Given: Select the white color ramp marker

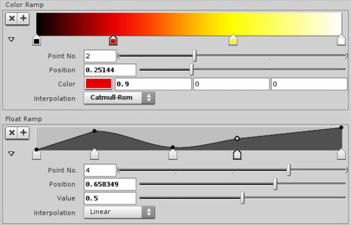Looking at the screenshot, I should [x=341, y=40].
